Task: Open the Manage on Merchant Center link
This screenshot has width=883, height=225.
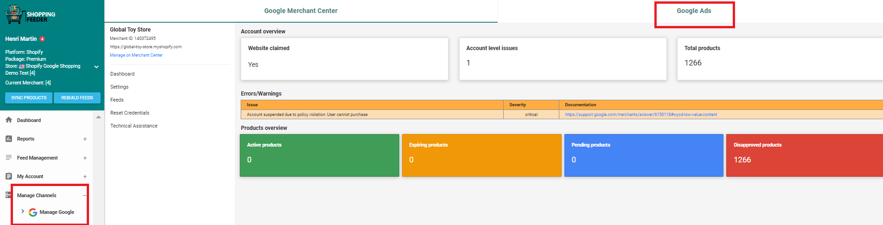Action: [x=136, y=55]
